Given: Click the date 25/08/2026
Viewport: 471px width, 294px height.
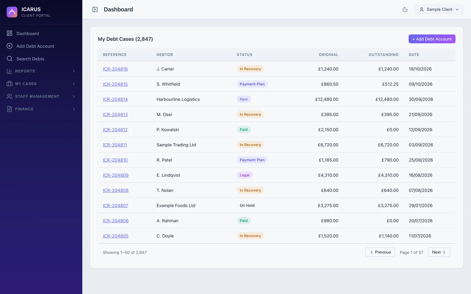Looking at the screenshot, I should pos(421,160).
